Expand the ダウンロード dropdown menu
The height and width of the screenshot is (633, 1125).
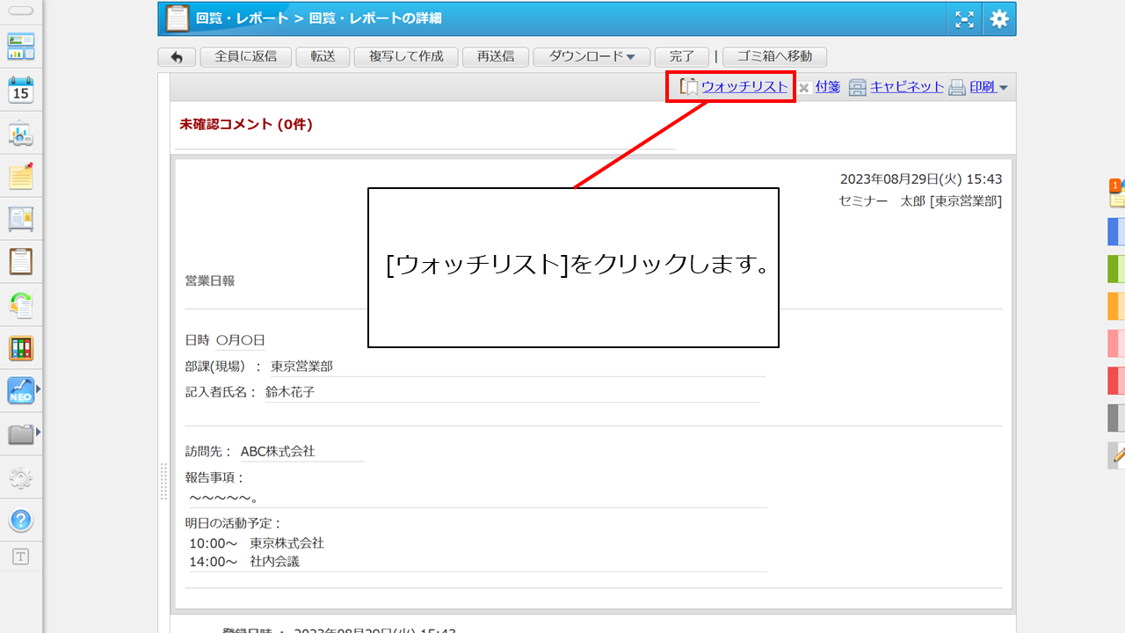(592, 57)
